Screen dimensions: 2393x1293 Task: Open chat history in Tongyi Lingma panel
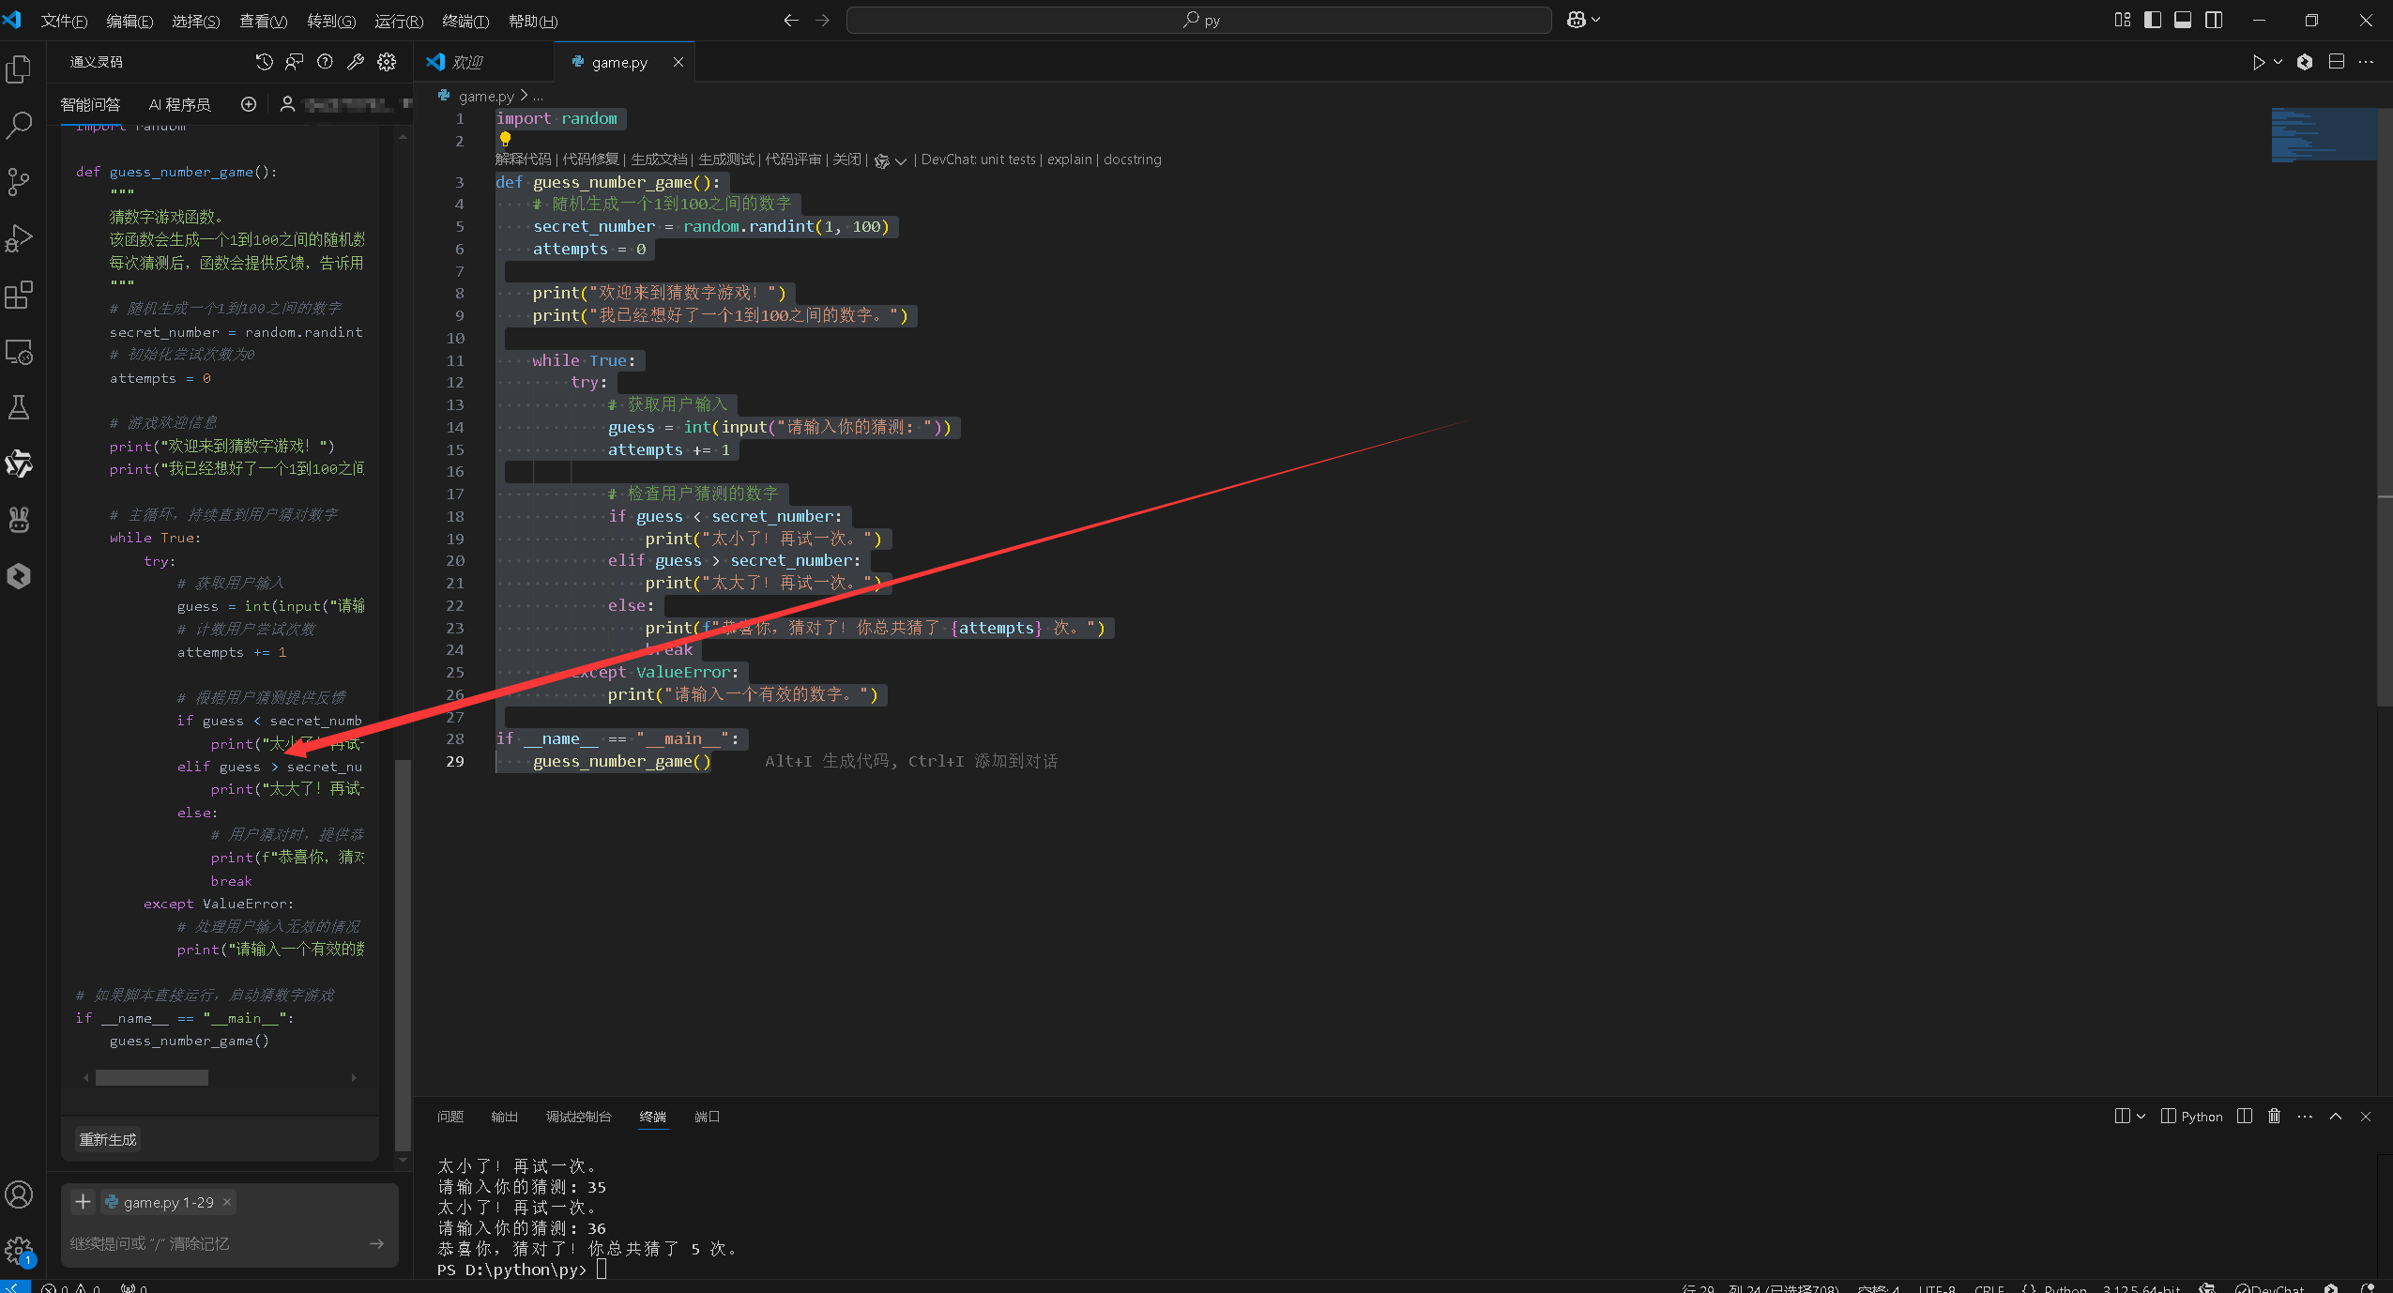pyautogui.click(x=265, y=62)
